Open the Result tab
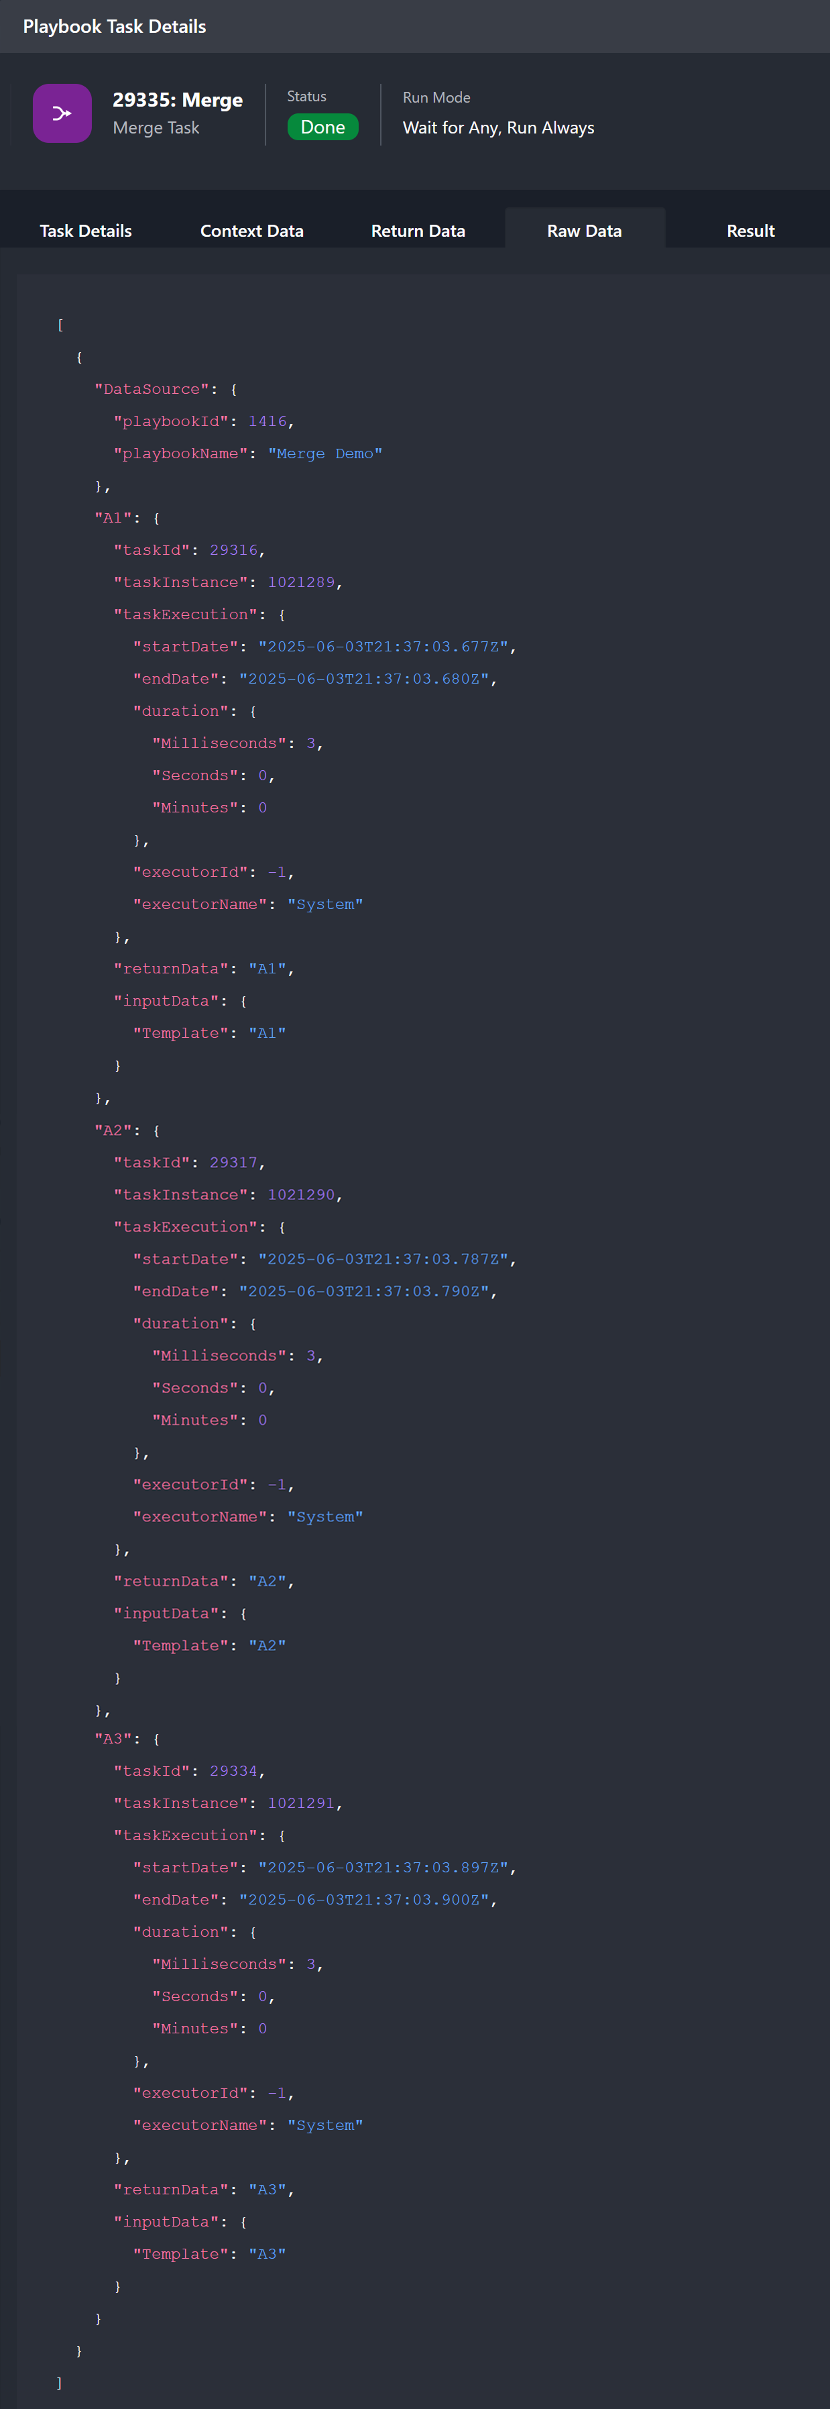Image resolution: width=830 pixels, height=2409 pixels. click(x=750, y=230)
